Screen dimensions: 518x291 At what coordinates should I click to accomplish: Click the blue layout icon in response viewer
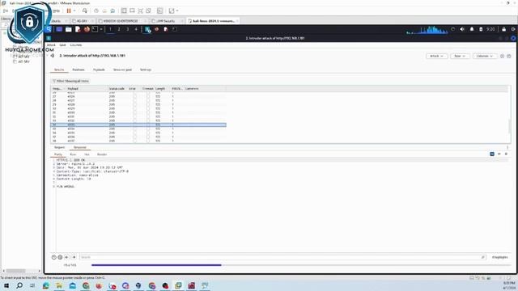click(x=492, y=154)
